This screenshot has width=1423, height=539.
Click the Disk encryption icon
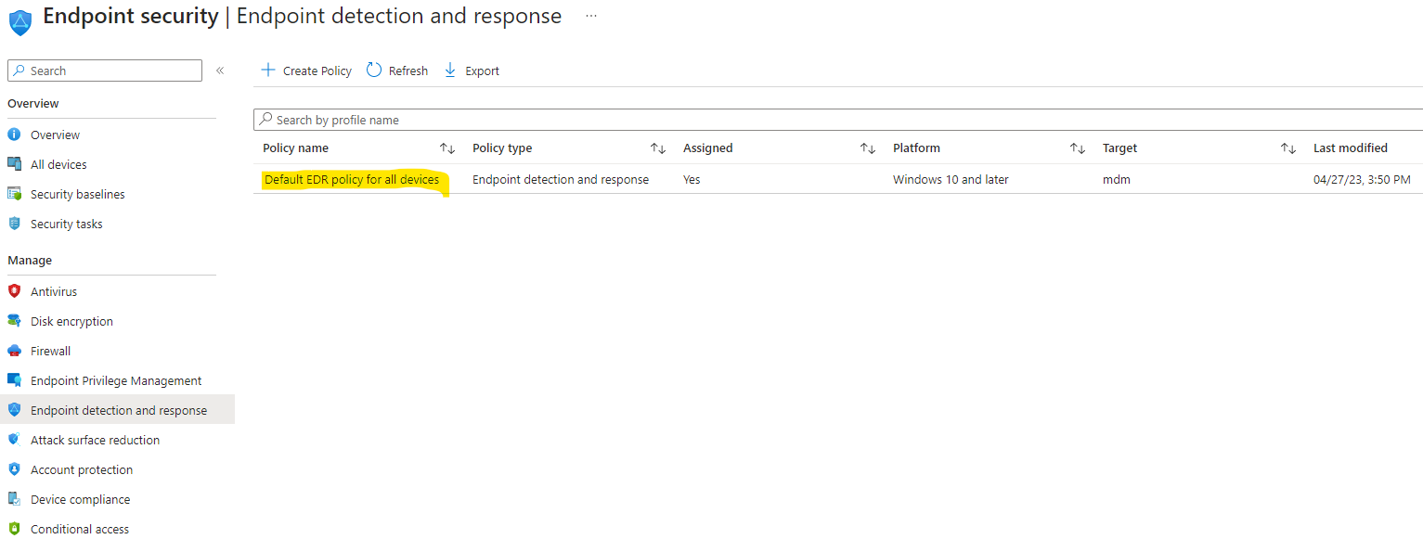coord(14,321)
